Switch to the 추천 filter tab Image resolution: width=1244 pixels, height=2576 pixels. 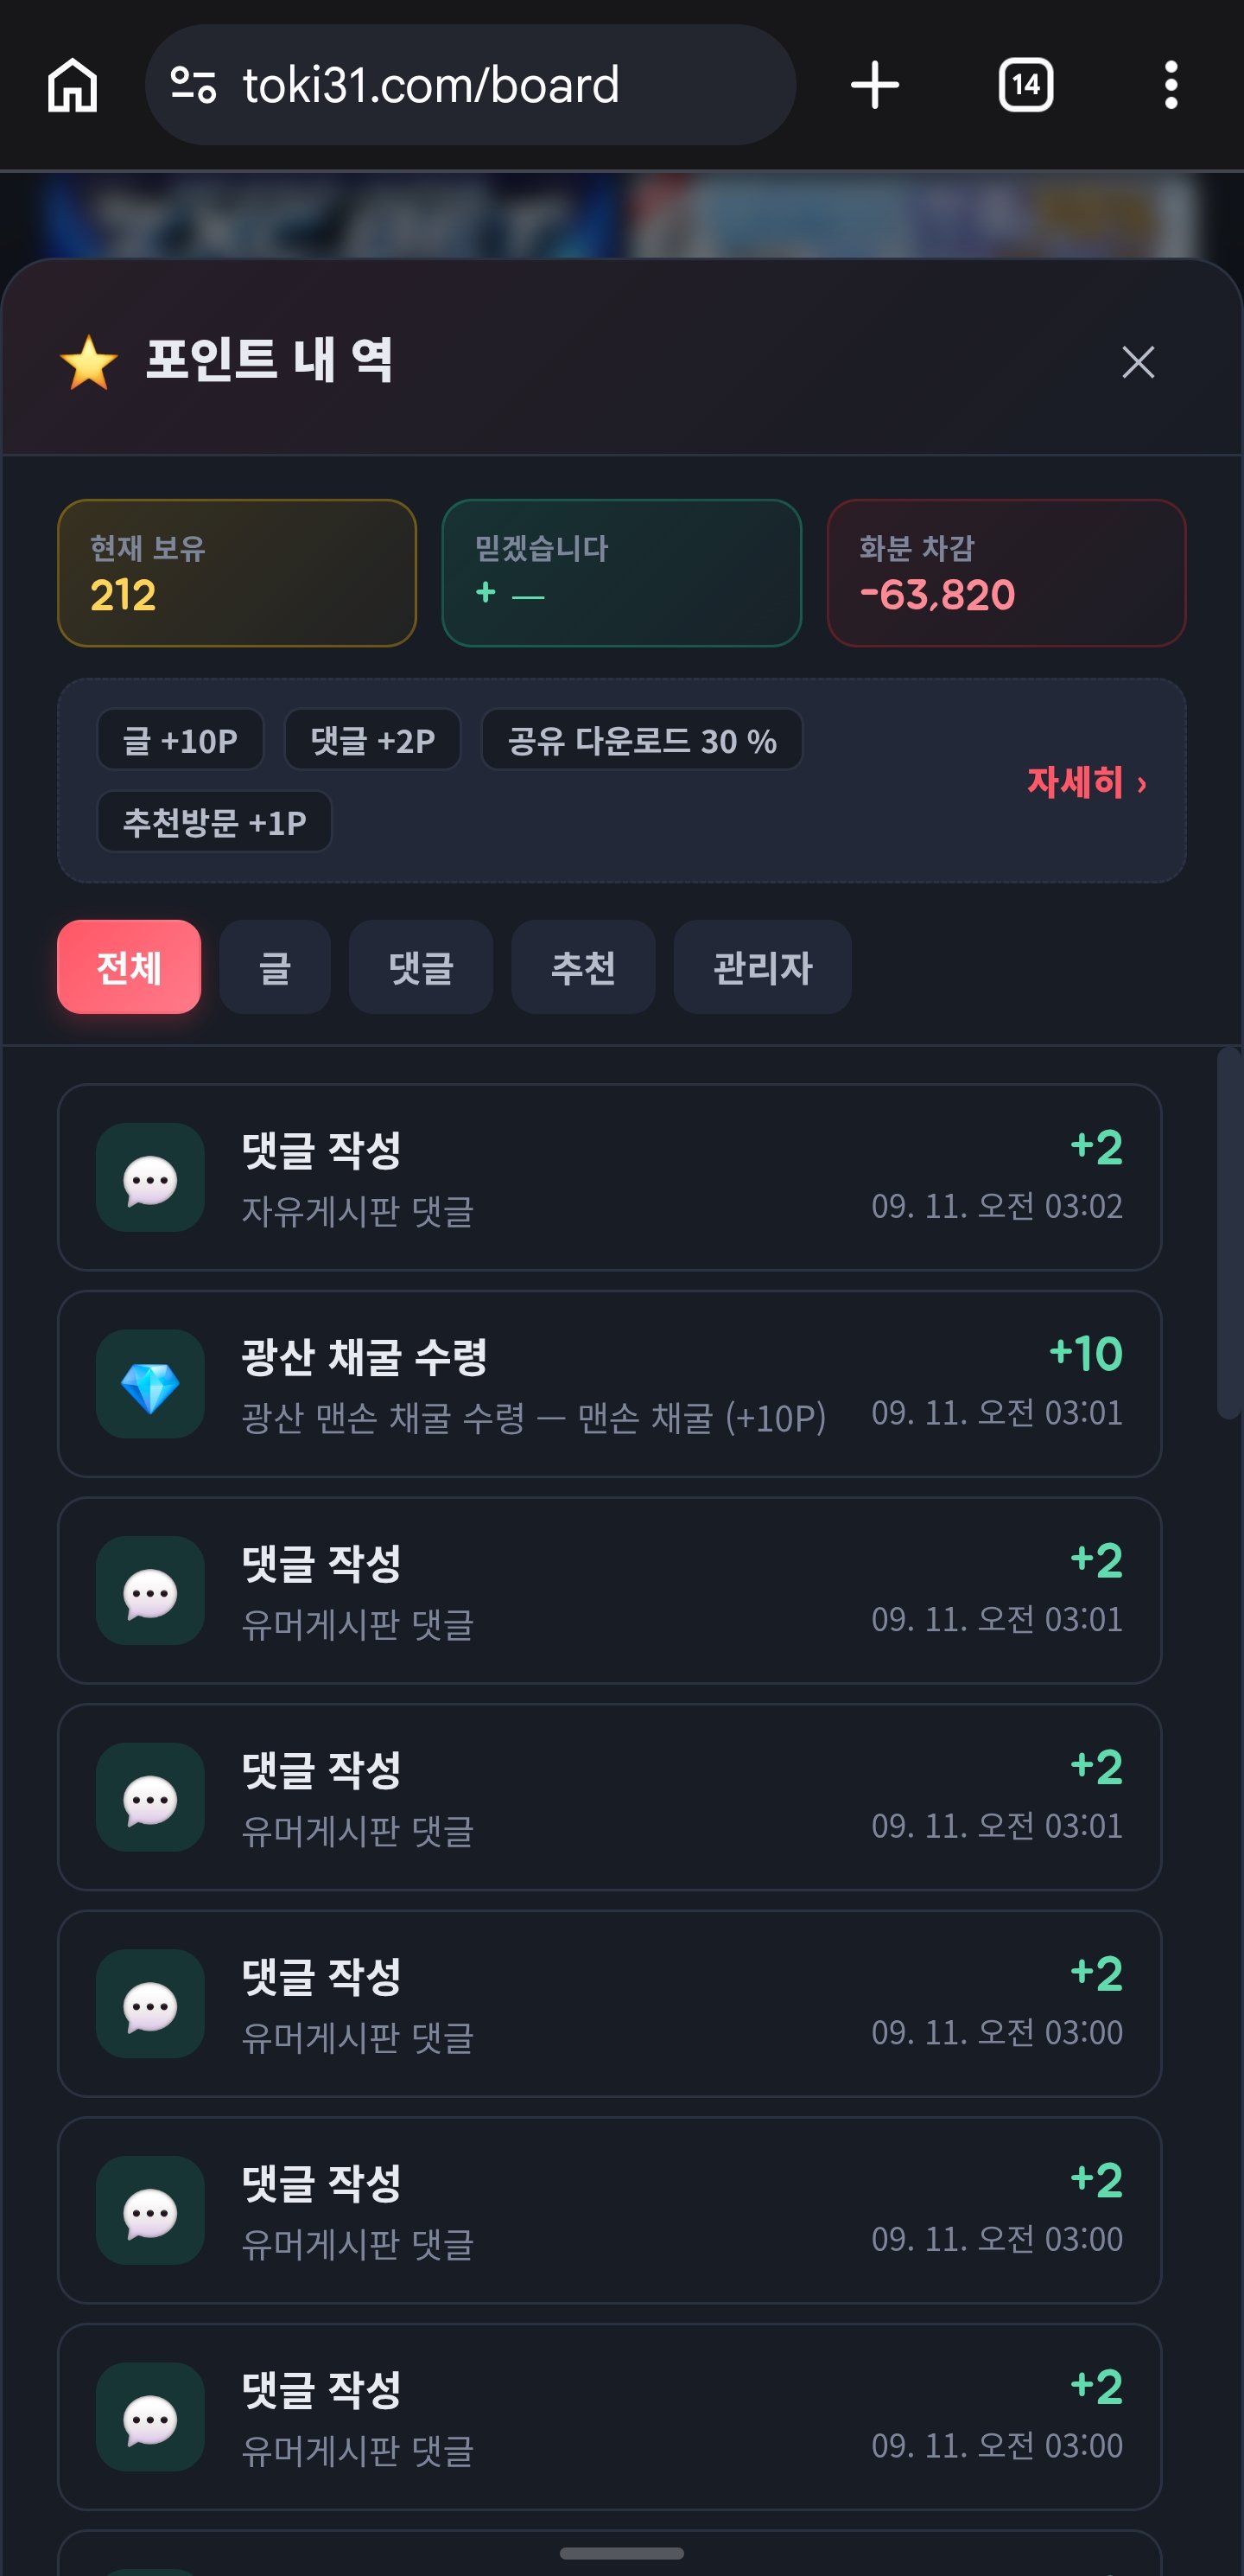(583, 967)
